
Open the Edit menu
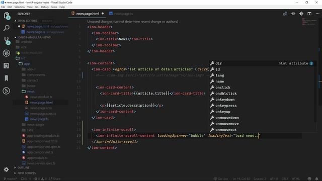click(10, 7)
